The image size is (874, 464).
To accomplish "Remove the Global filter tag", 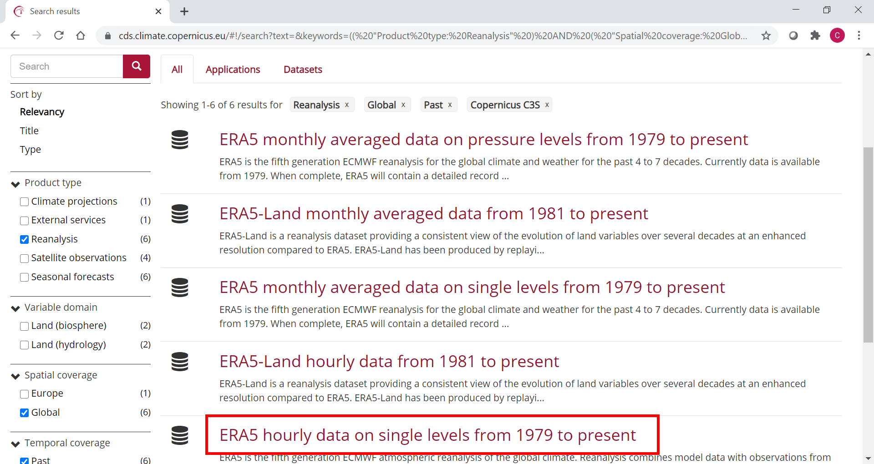I will tap(403, 105).
